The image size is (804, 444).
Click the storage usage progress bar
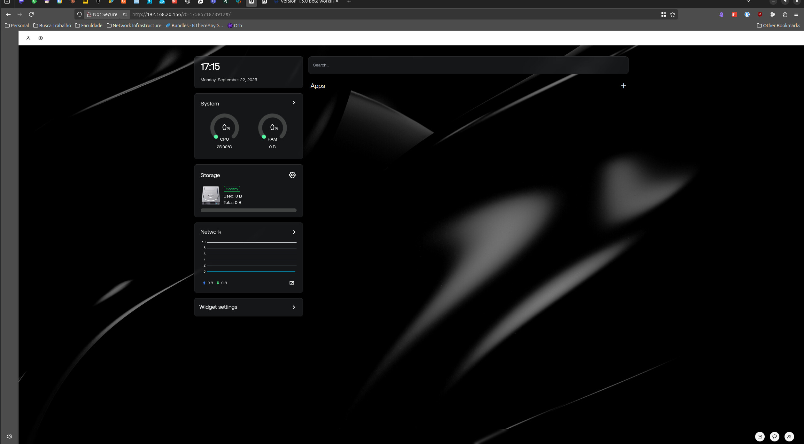248,210
